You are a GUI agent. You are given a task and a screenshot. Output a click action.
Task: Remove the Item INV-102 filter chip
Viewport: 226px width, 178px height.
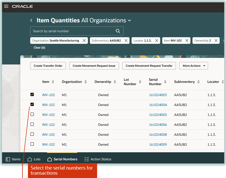click(187, 41)
